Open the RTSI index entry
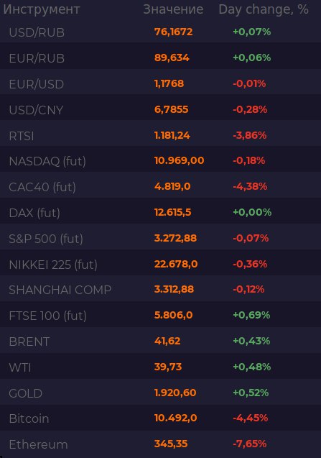321x458 pixels. click(22, 136)
